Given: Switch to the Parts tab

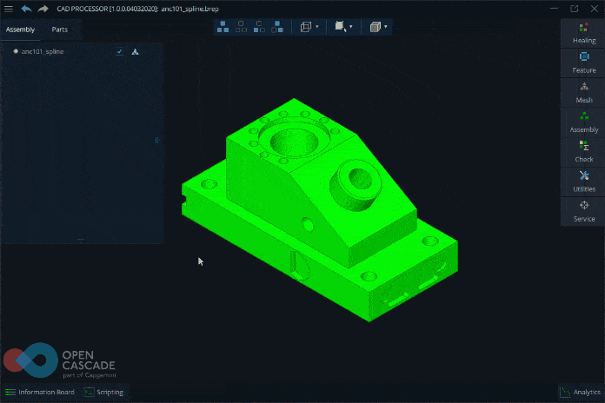Looking at the screenshot, I should (60, 30).
